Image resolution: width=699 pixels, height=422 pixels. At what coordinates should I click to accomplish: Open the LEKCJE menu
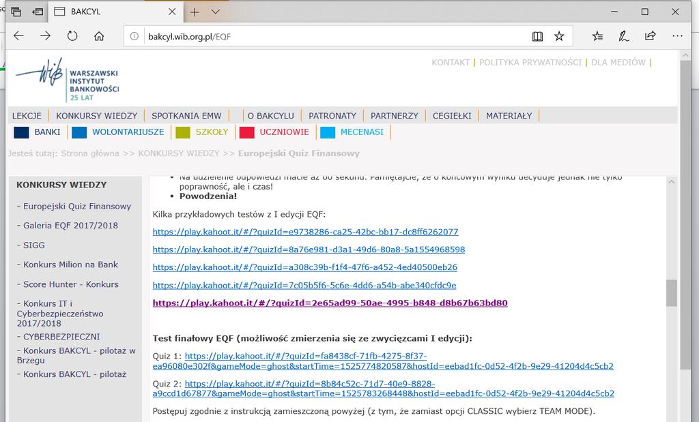tap(27, 116)
